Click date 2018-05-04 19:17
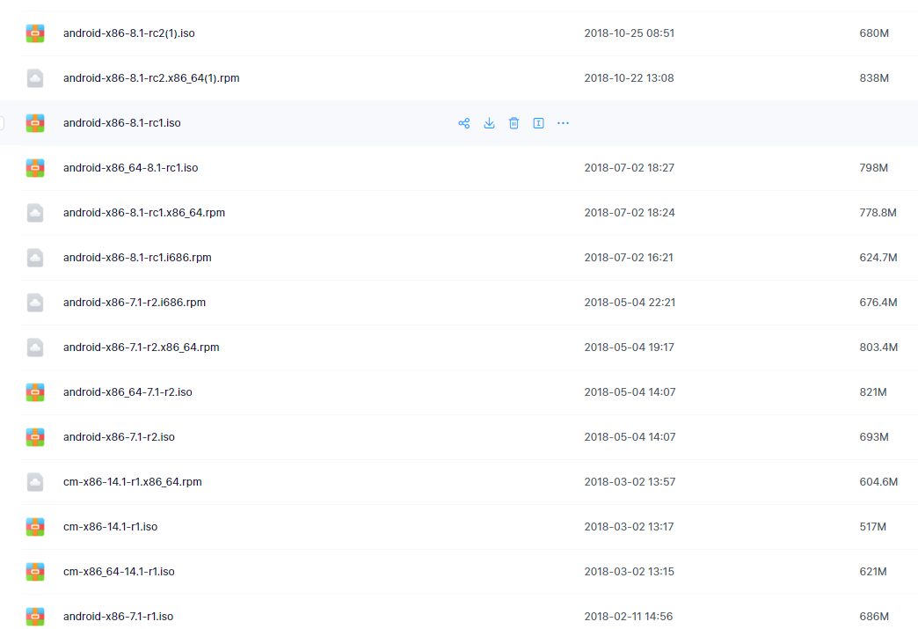 tap(630, 347)
